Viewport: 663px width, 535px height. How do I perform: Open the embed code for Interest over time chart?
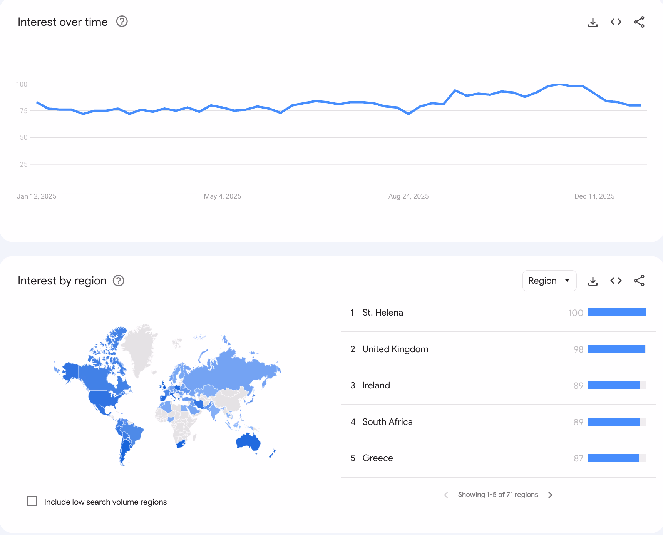coord(615,22)
